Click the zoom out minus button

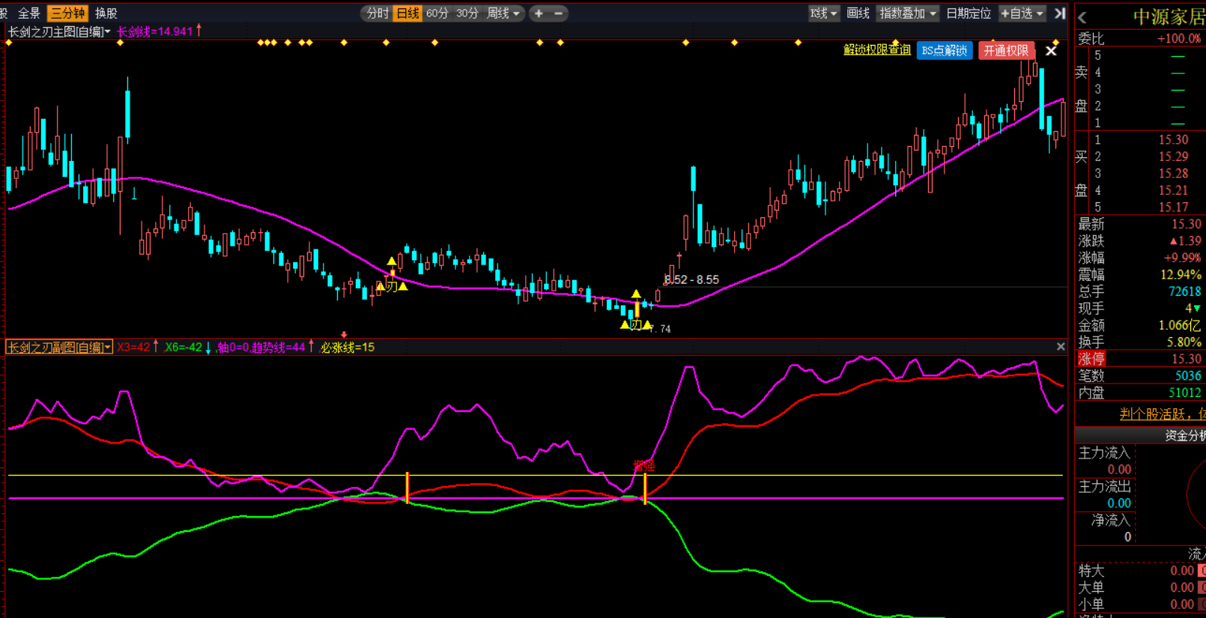click(x=559, y=13)
